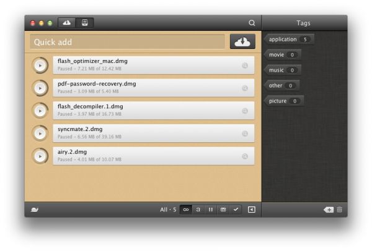Delete tag with trash icon
This screenshot has height=251, width=372.
[340, 210]
